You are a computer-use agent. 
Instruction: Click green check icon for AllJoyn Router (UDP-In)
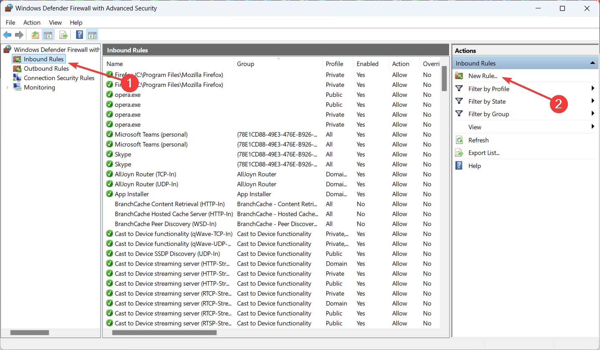tap(110, 184)
